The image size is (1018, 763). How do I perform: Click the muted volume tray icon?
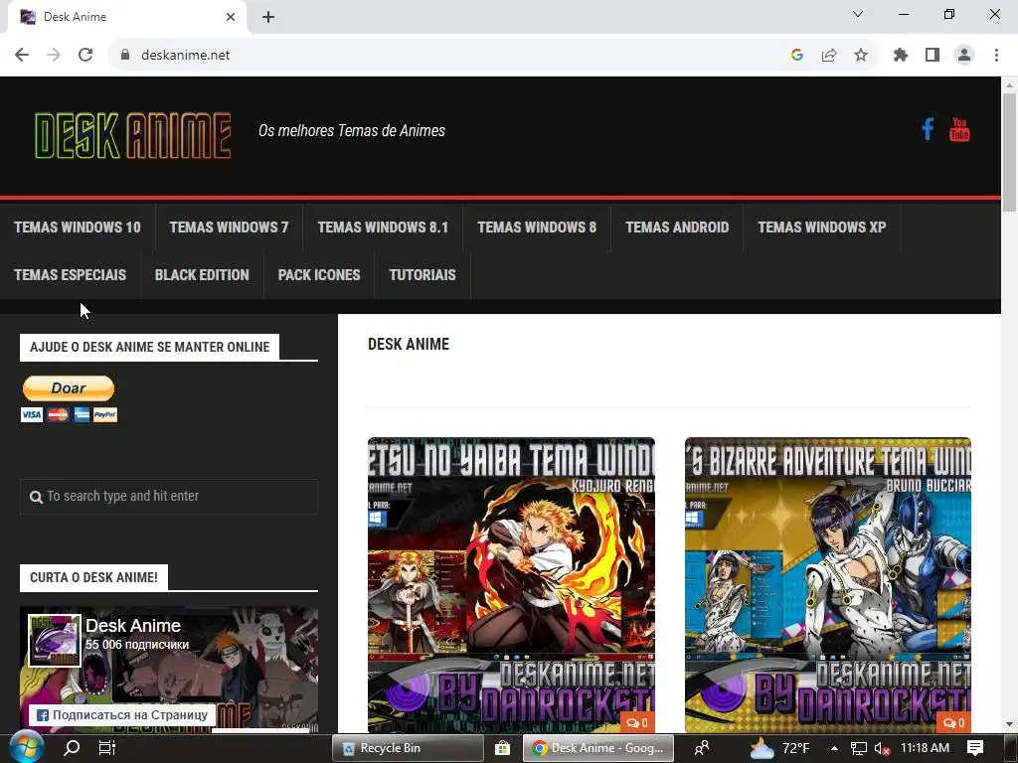[x=882, y=748]
